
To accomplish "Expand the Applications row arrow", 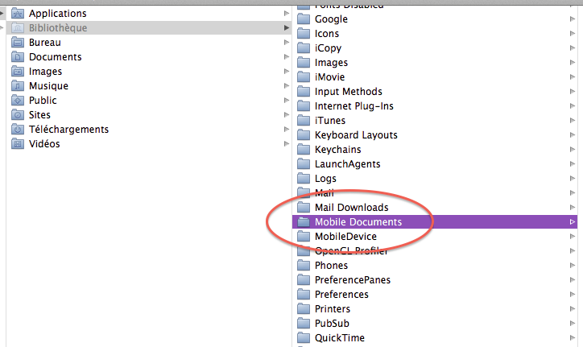I will (x=286, y=14).
